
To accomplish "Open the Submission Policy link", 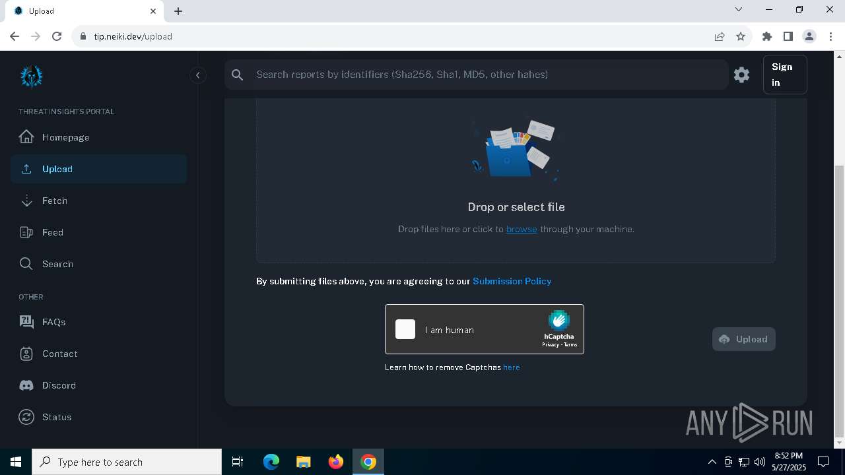I will pyautogui.click(x=512, y=281).
